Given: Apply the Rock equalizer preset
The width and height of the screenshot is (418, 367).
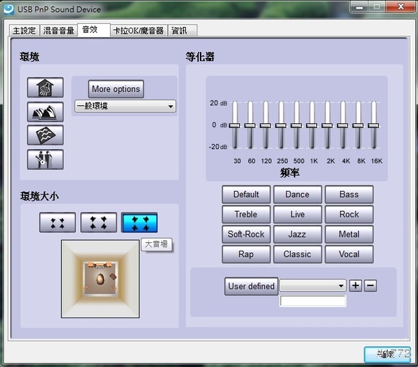Looking at the screenshot, I should (x=349, y=214).
